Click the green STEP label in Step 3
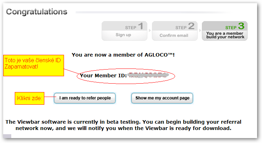Image resolution: width=262 pixels, height=143 pixels. (231, 27)
